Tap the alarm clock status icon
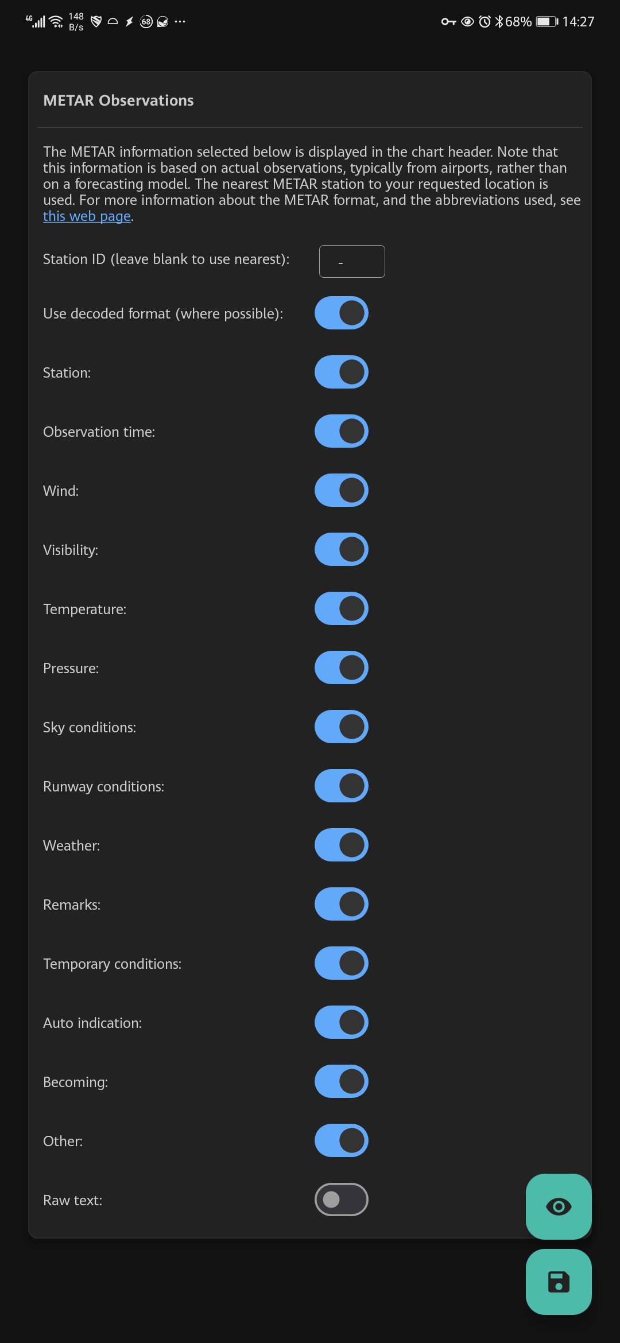The width and height of the screenshot is (620, 1343). pyautogui.click(x=485, y=22)
